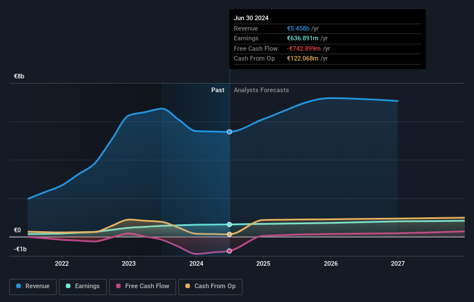Select the 2026 x-axis label

[x=331, y=264]
